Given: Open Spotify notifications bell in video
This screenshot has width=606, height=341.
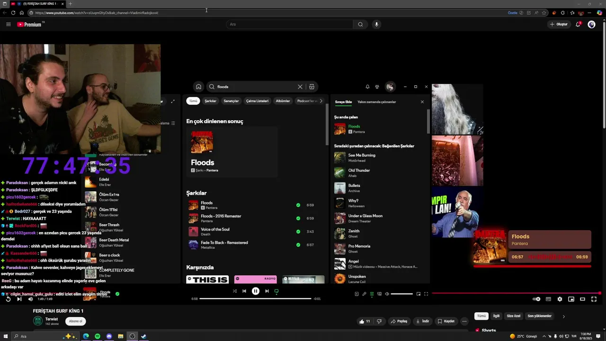Looking at the screenshot, I should pyautogui.click(x=367, y=87).
